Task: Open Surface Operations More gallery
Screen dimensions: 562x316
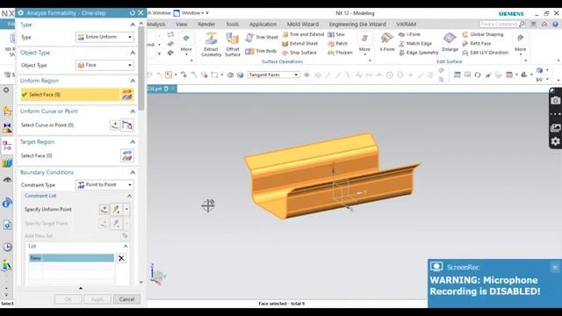Action: (x=364, y=45)
